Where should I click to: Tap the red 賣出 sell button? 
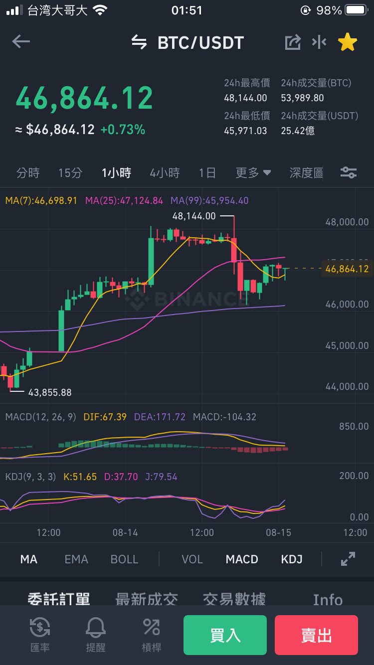coord(316,635)
